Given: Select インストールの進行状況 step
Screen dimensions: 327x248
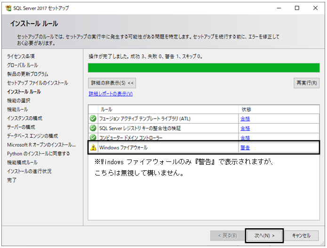Looking at the screenshot, I should click(29, 171).
